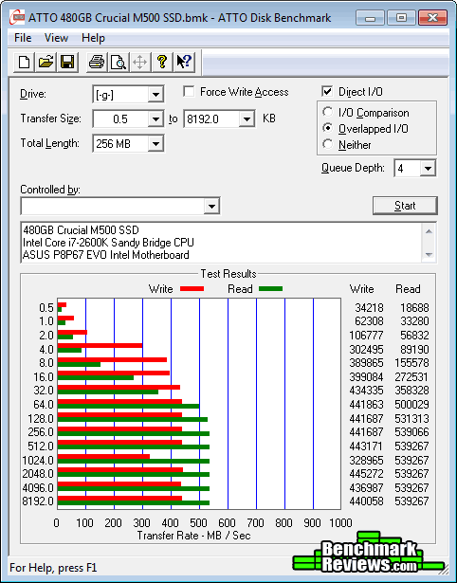Uncheck the Direct I/O checkbox
This screenshot has height=583, width=457.
tap(327, 91)
